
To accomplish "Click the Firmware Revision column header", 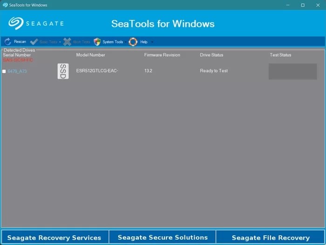I will pos(162,55).
